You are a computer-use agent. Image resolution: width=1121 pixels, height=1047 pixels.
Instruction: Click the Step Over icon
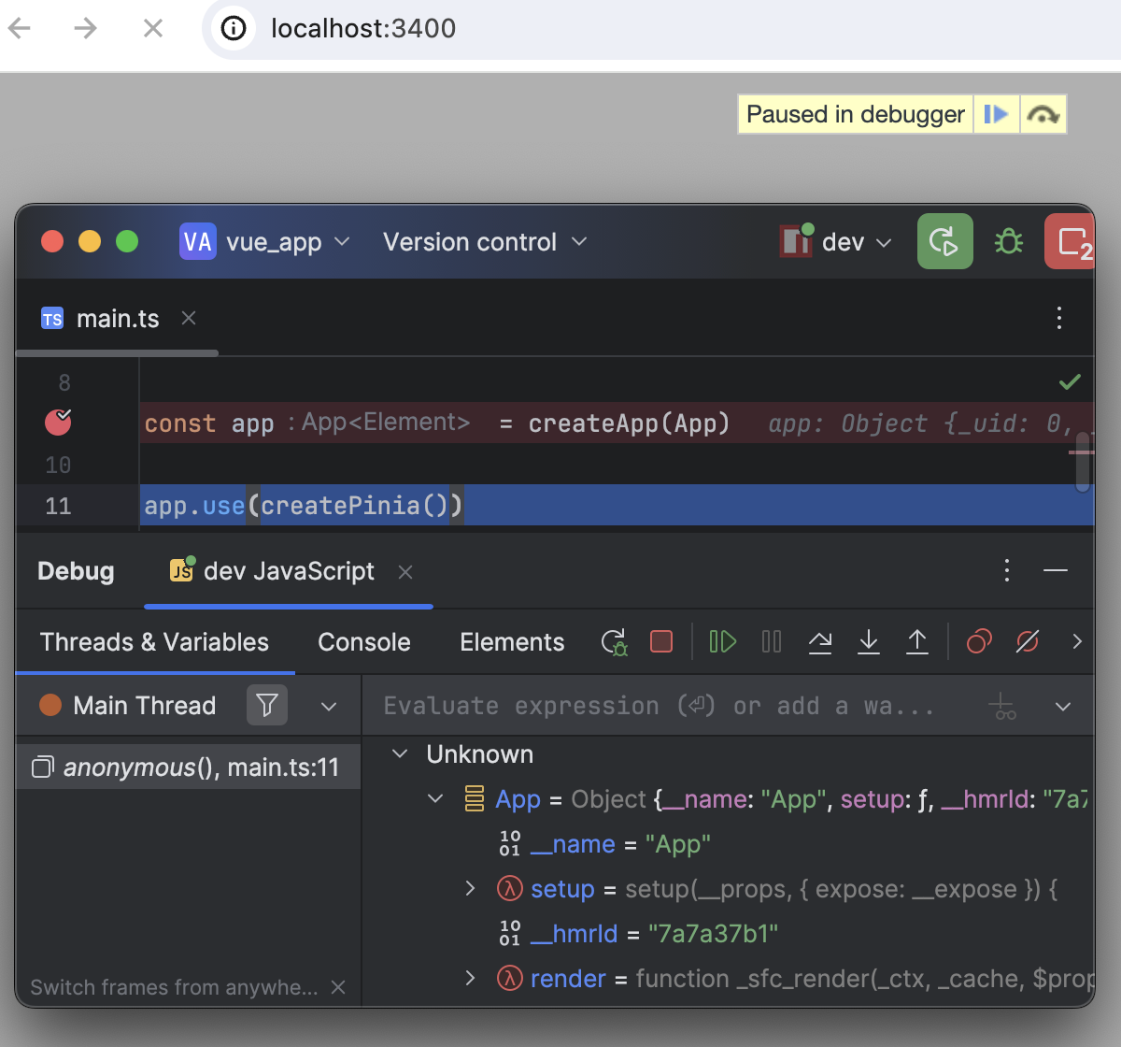pyautogui.click(x=820, y=642)
